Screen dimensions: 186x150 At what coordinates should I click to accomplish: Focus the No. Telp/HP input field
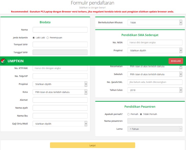(x=60, y=76)
